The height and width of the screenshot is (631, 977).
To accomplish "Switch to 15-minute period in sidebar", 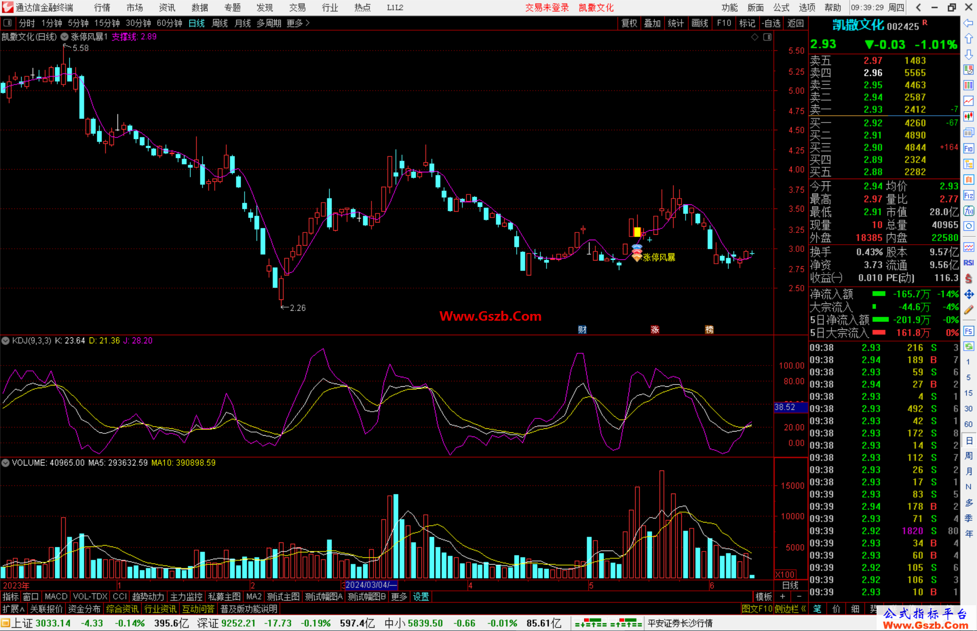I will click(x=968, y=393).
